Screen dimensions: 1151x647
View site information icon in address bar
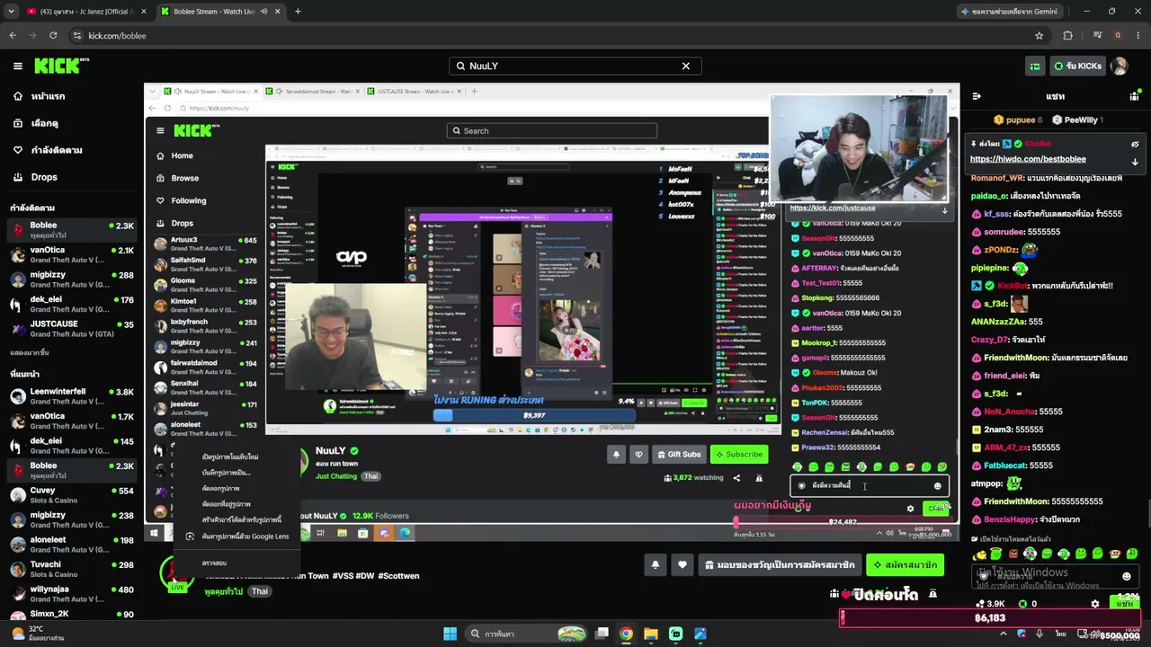tap(77, 35)
